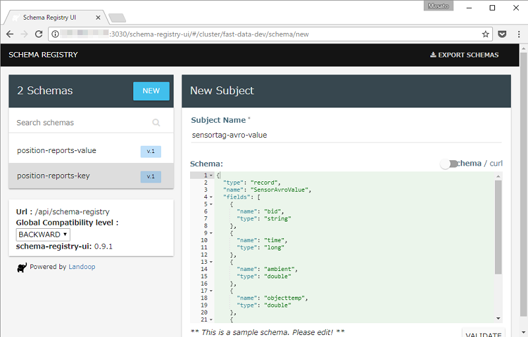This screenshot has width=528, height=337.
Task: Click the Landoop elephant logo
Action: [x=22, y=267]
